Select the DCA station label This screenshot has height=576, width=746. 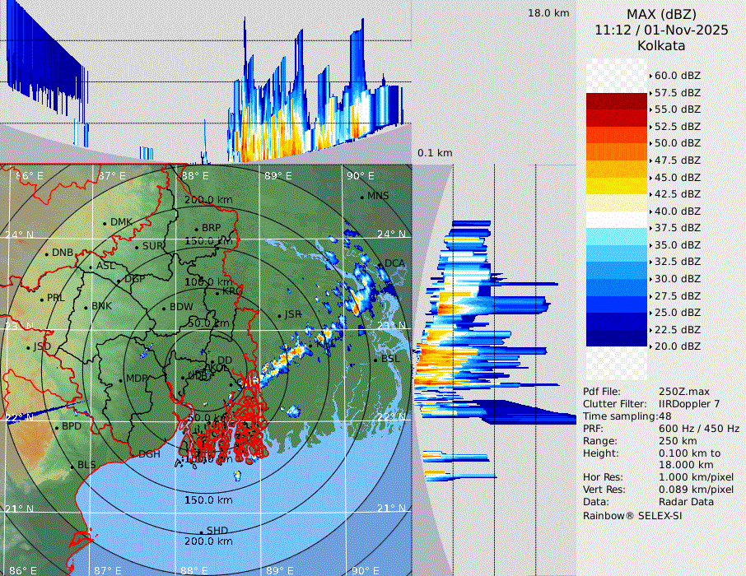point(395,263)
